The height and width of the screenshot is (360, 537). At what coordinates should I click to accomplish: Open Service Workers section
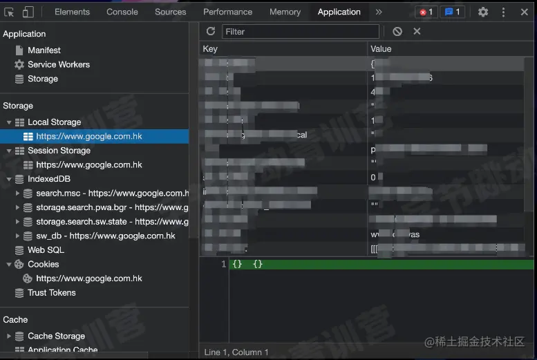coord(59,65)
